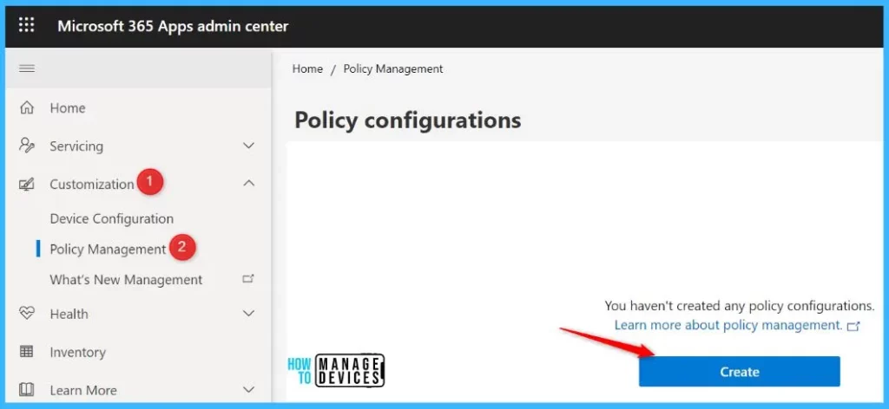Click the Learn More book icon
This screenshot has height=409, width=889.
coord(27,390)
